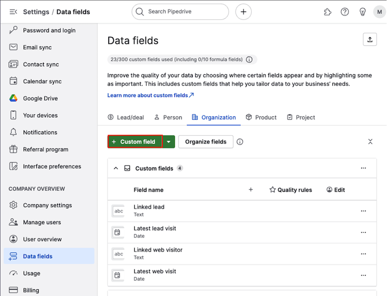387x296 pixels.
Task: Open Company settings
Action: [49, 205]
